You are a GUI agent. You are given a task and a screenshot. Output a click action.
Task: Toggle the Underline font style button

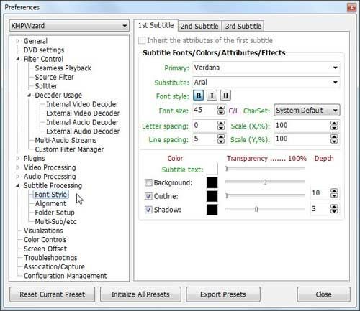225,96
